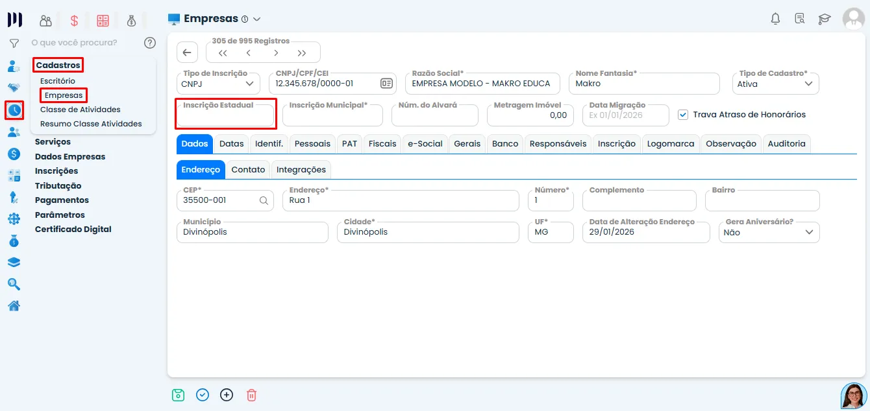The width and height of the screenshot is (870, 411).
Task: Open the Gera Aniversário dropdown
Action: point(809,232)
